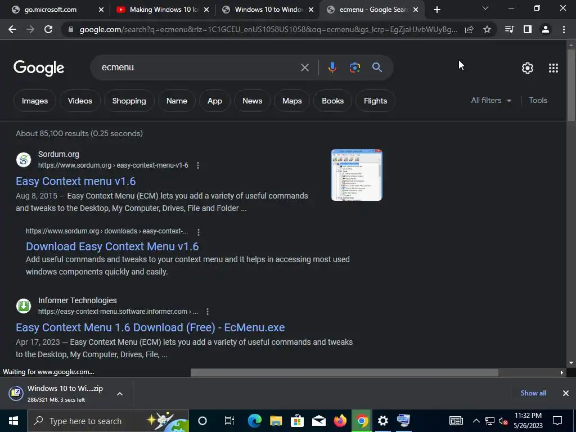The height and width of the screenshot is (432, 576).
Task: Open Firefox from taskbar
Action: 340,421
